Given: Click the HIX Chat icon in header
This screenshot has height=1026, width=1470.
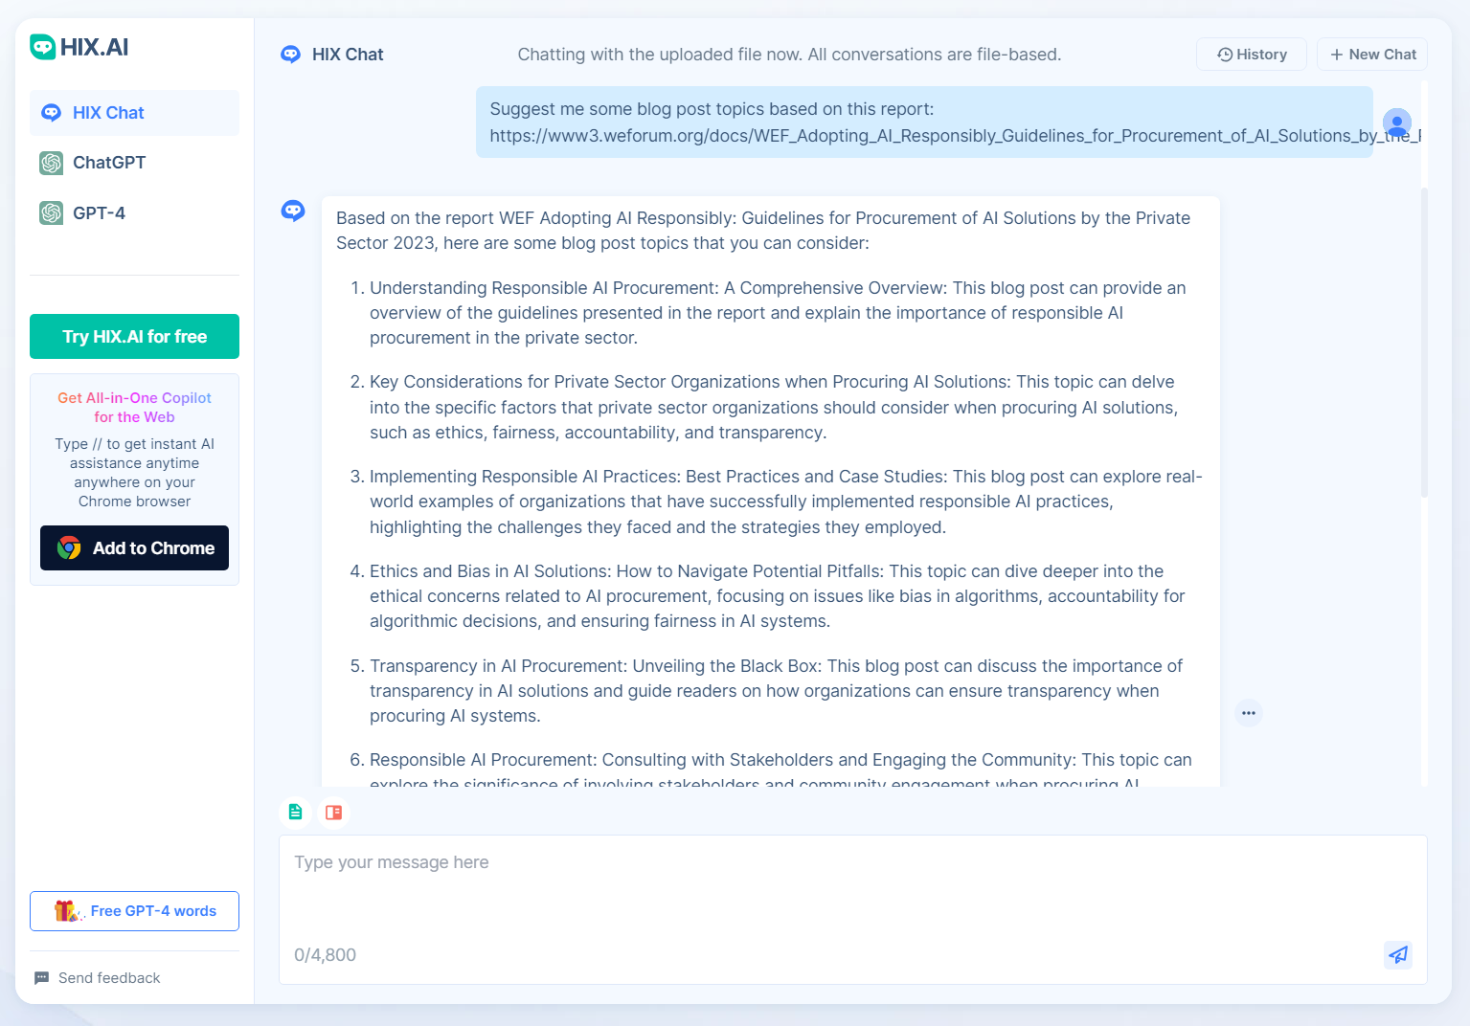Looking at the screenshot, I should point(290,55).
